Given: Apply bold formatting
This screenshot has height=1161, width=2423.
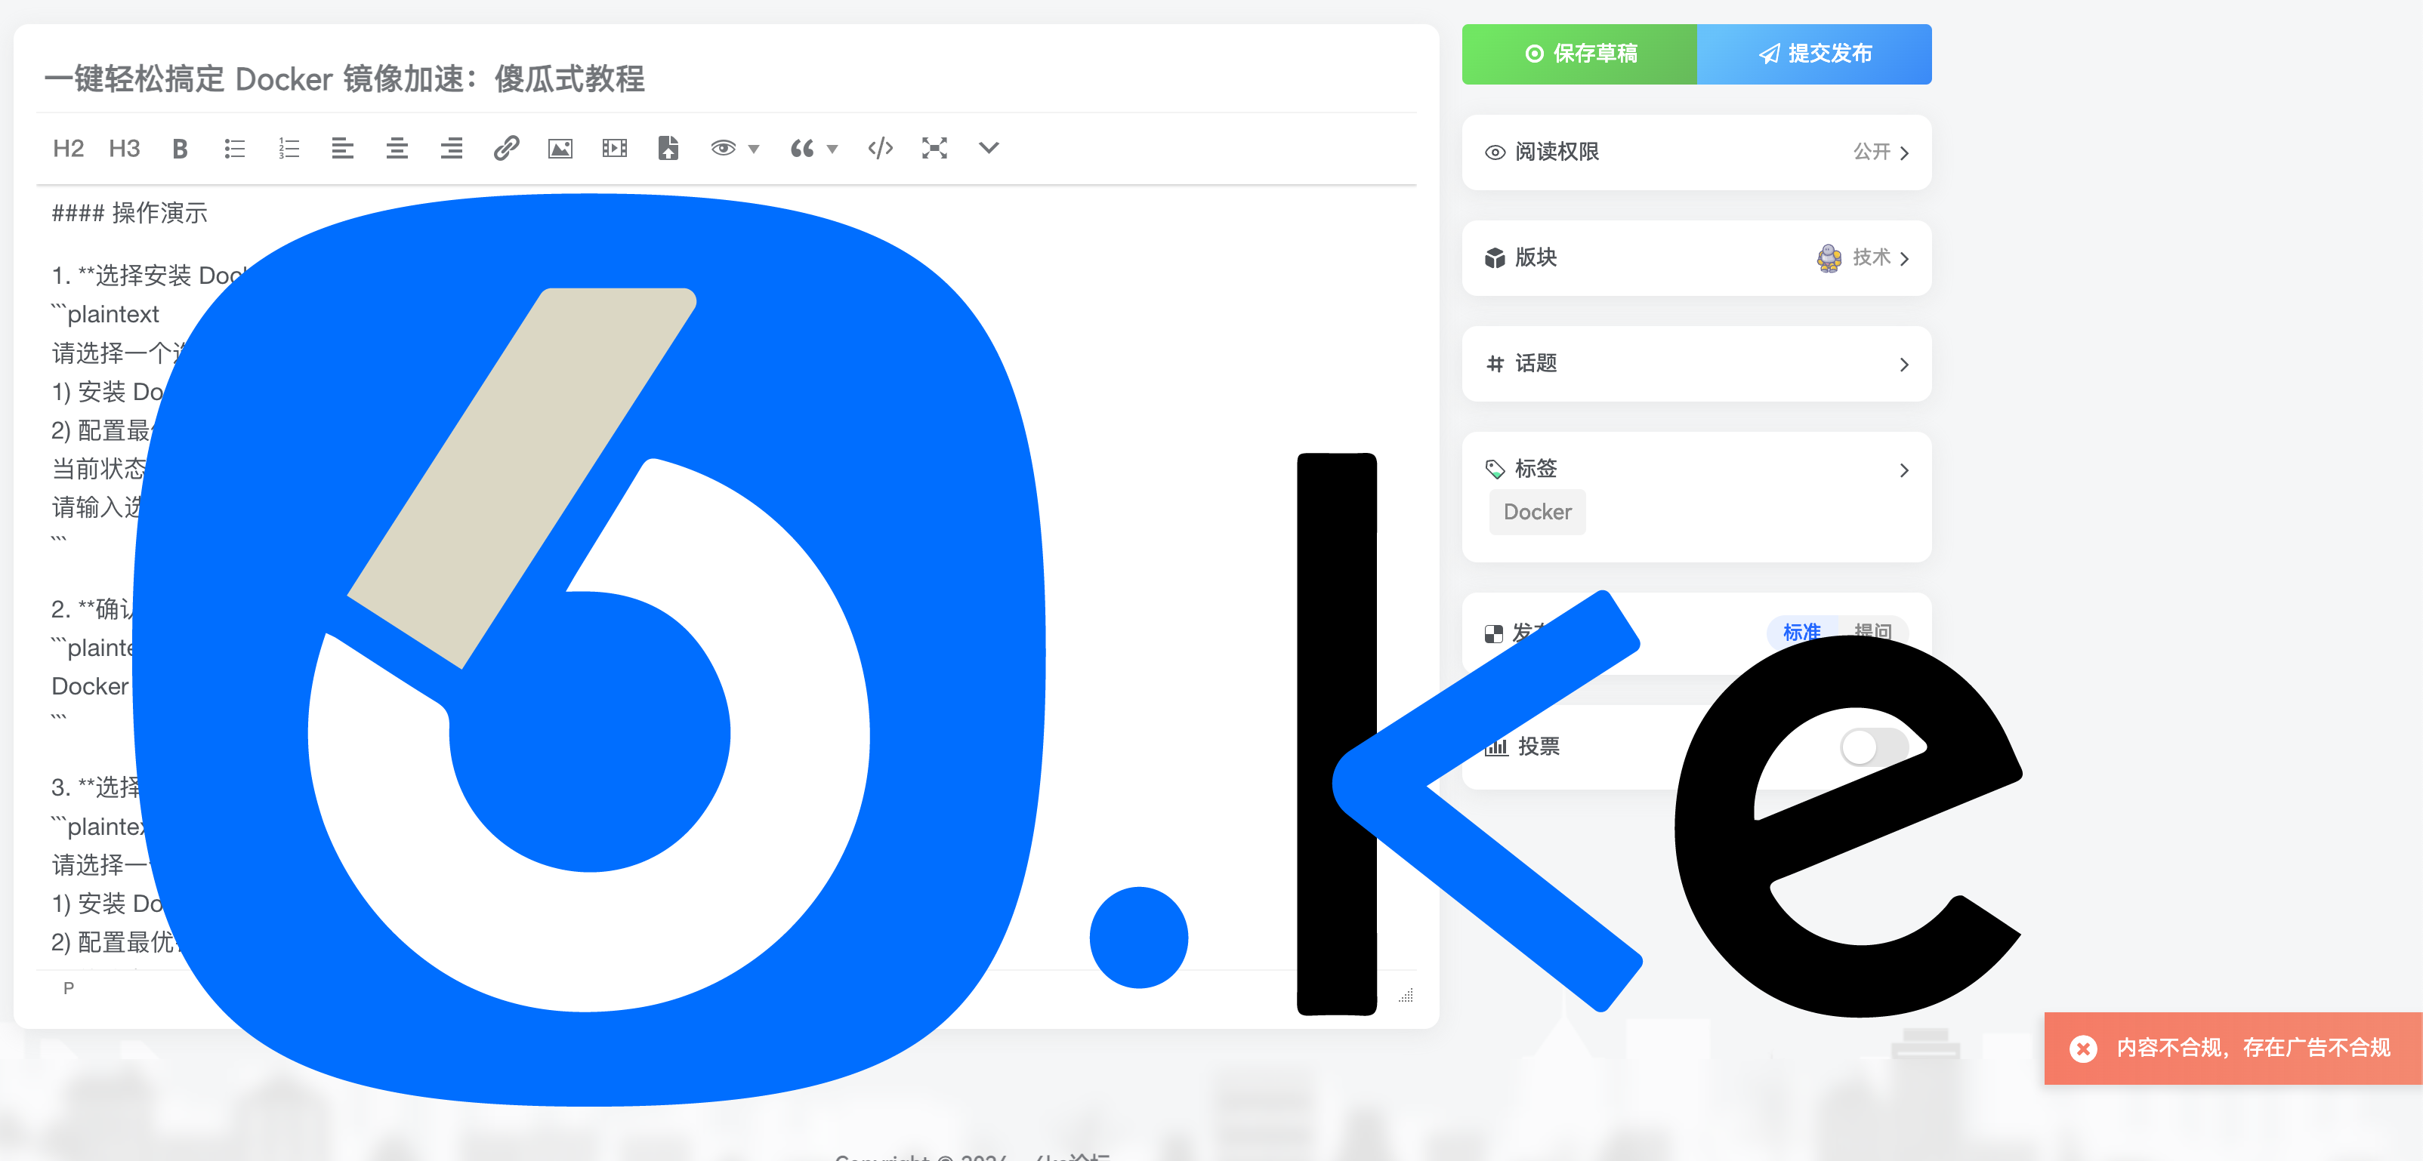Looking at the screenshot, I should pos(180,148).
